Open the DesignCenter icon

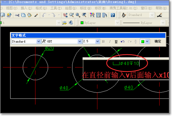pos(98,15)
